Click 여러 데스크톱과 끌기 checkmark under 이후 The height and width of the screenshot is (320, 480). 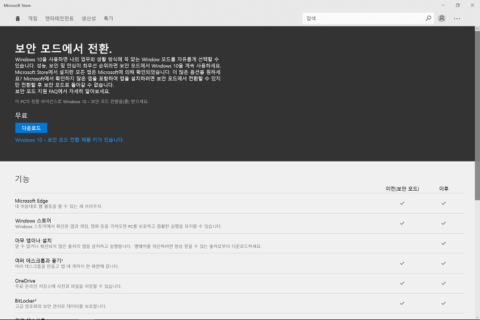[444, 263]
